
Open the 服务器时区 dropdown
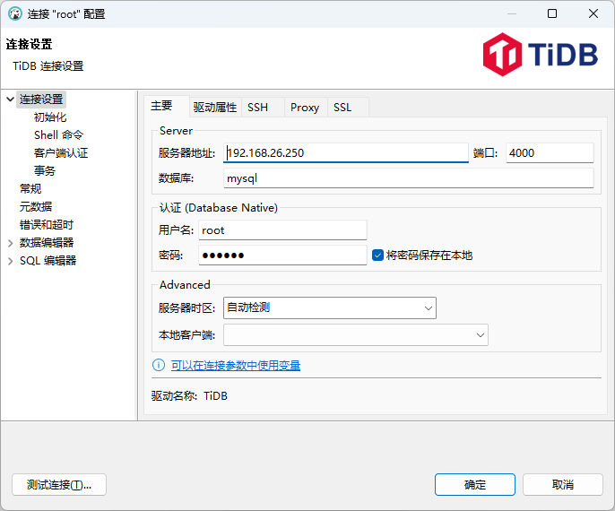[x=330, y=307]
